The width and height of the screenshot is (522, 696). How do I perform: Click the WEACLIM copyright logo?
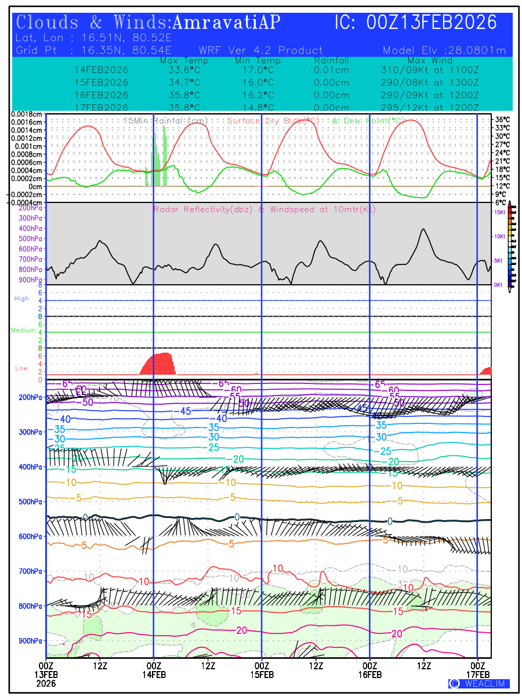coord(478,683)
